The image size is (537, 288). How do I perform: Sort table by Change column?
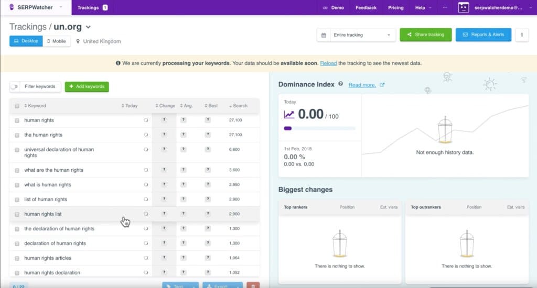pos(165,106)
